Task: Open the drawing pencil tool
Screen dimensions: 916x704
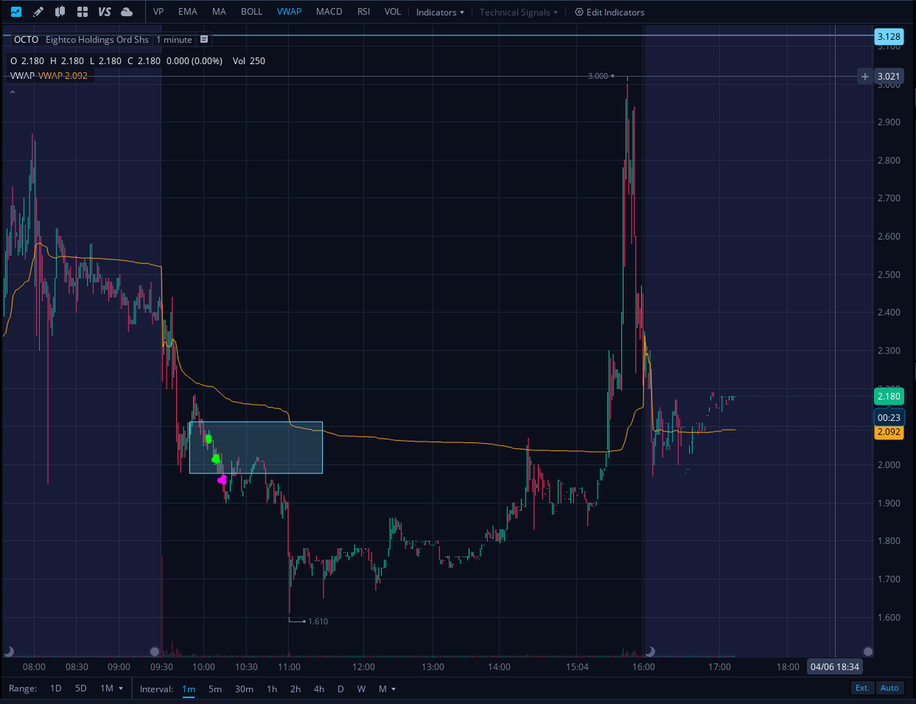Action: tap(38, 12)
